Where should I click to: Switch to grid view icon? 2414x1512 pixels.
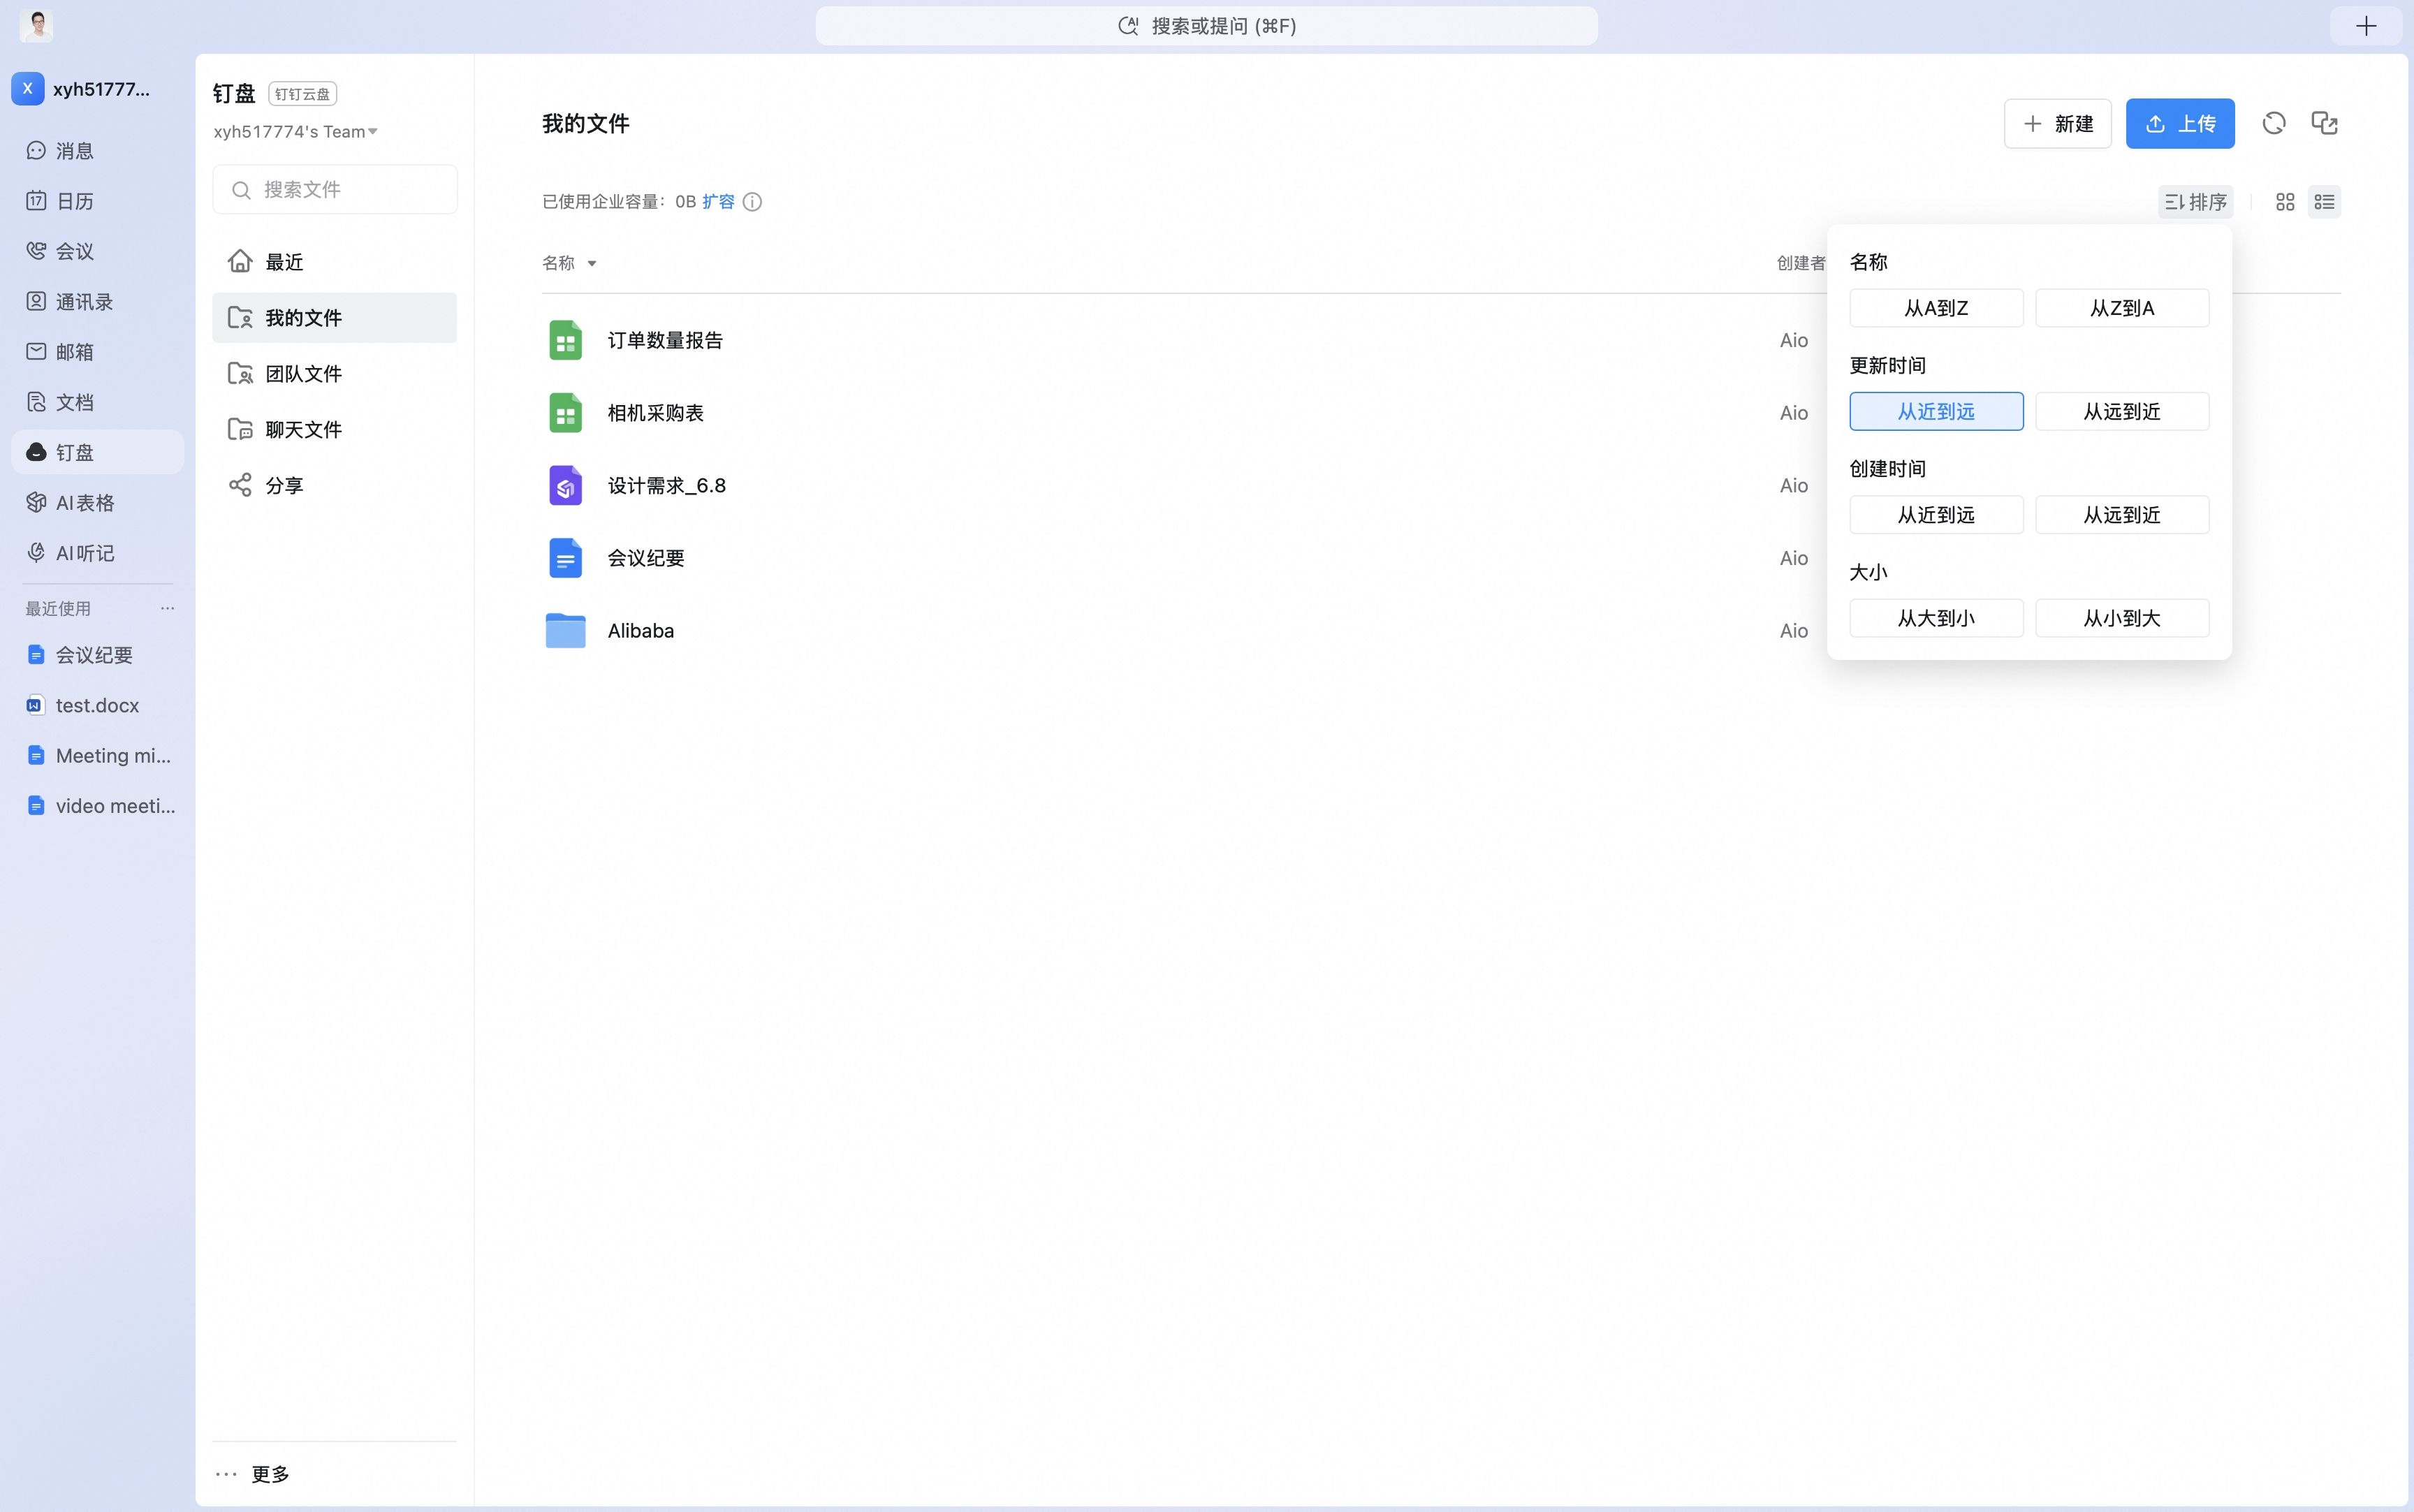(2285, 202)
